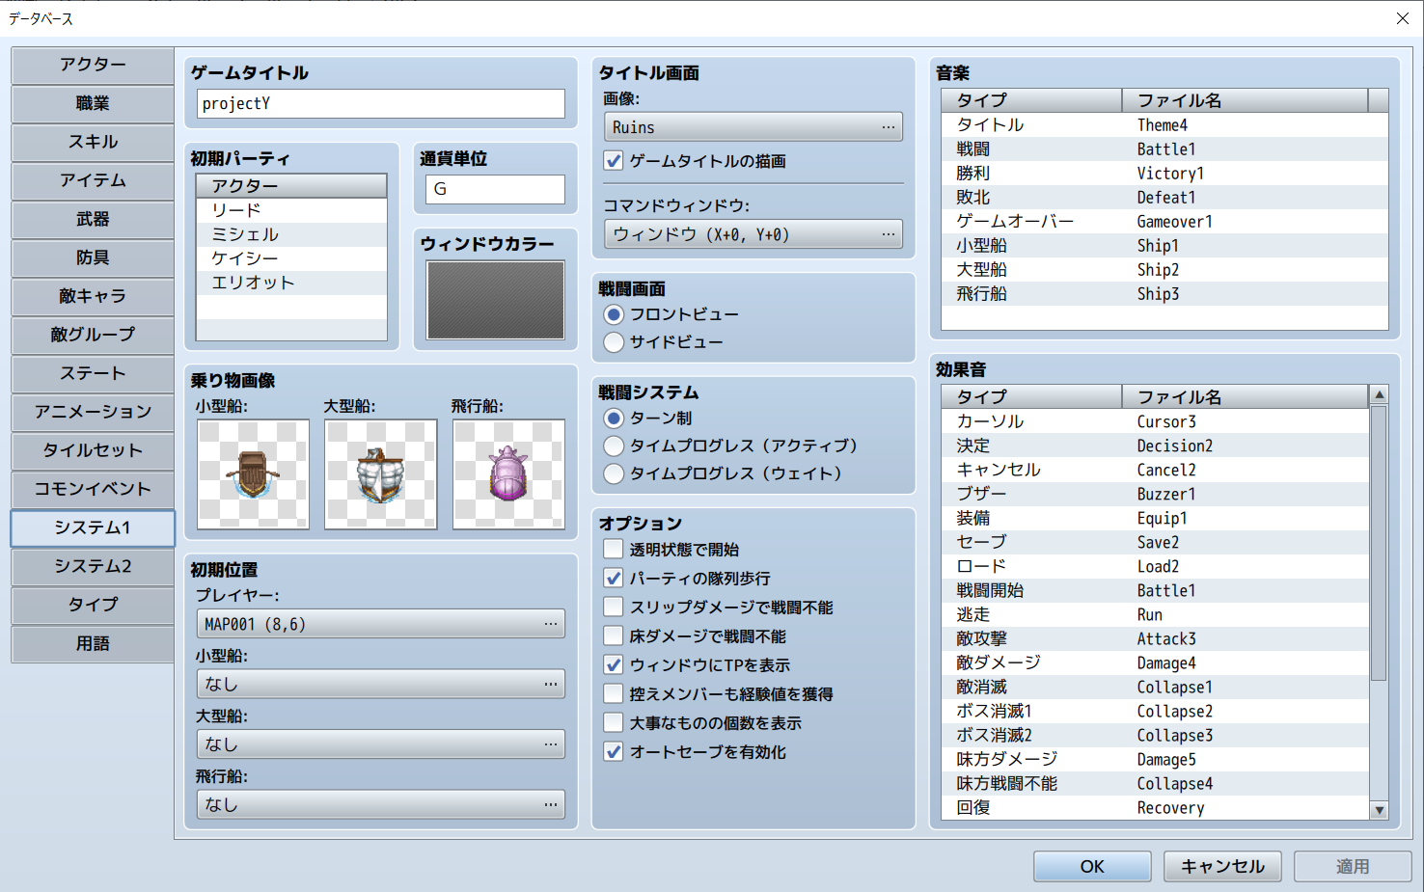Select リード in the initial party list
The height and width of the screenshot is (892, 1424).
coord(291,210)
